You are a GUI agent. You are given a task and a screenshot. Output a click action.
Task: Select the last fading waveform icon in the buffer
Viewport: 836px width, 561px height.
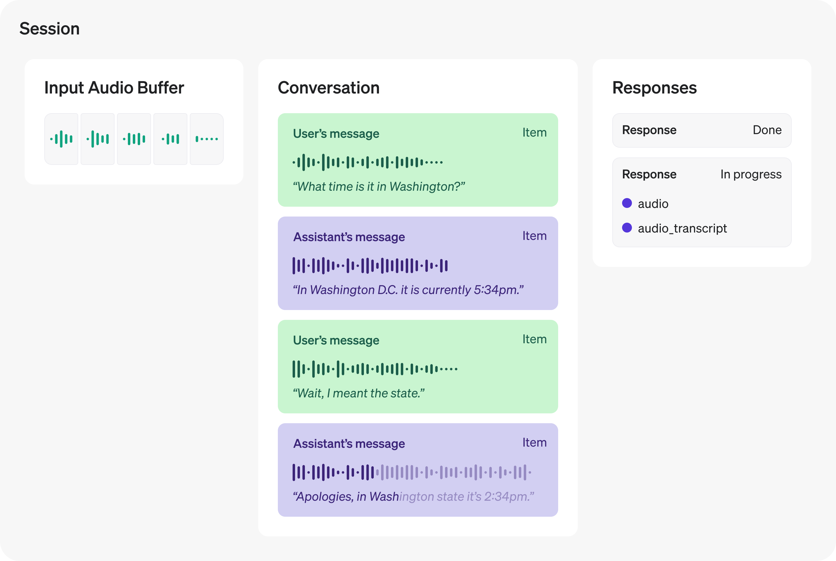click(207, 139)
